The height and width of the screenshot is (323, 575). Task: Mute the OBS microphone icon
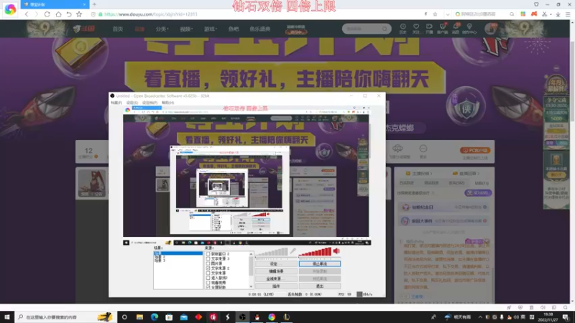[x=293, y=251]
